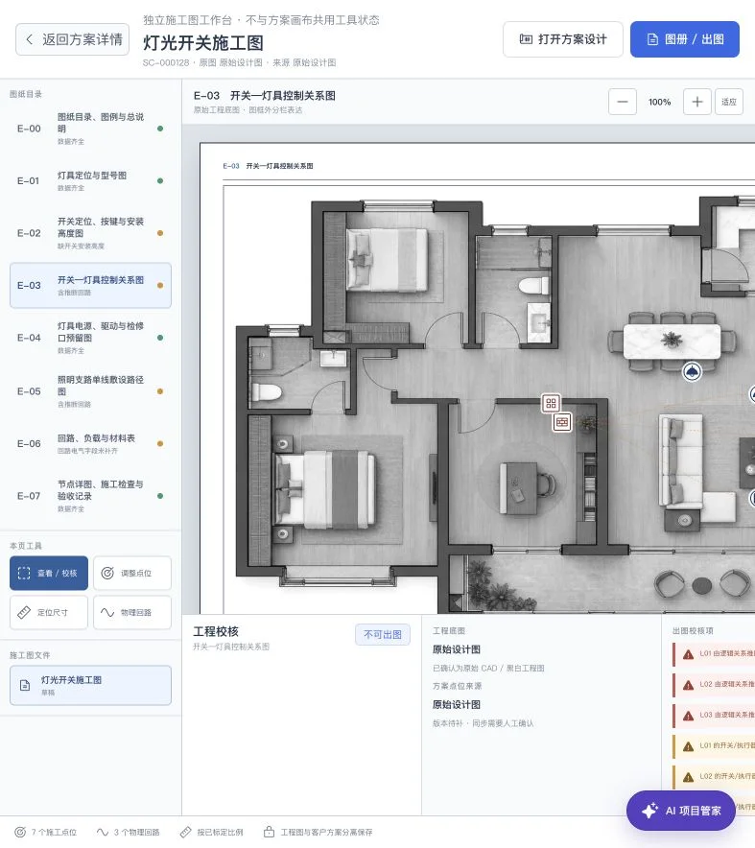Click the 出图校核项 section label
The image size is (755, 848).
pos(693,631)
